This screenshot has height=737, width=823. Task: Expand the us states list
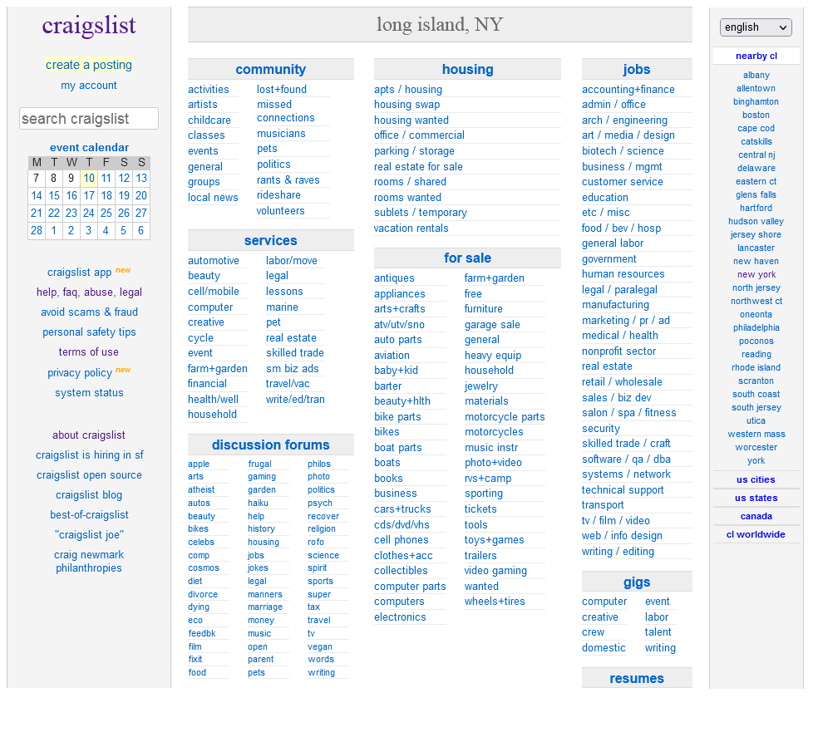click(x=756, y=498)
